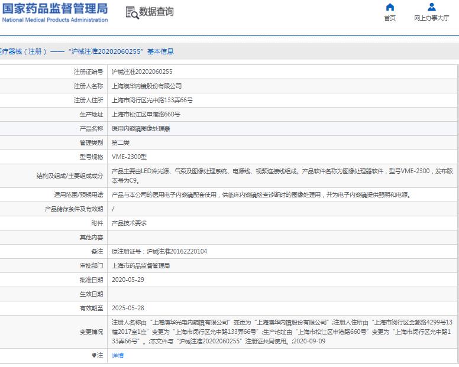Open the 网上办事大厅 text label
Screen dimensions: 459x367
point(431,19)
